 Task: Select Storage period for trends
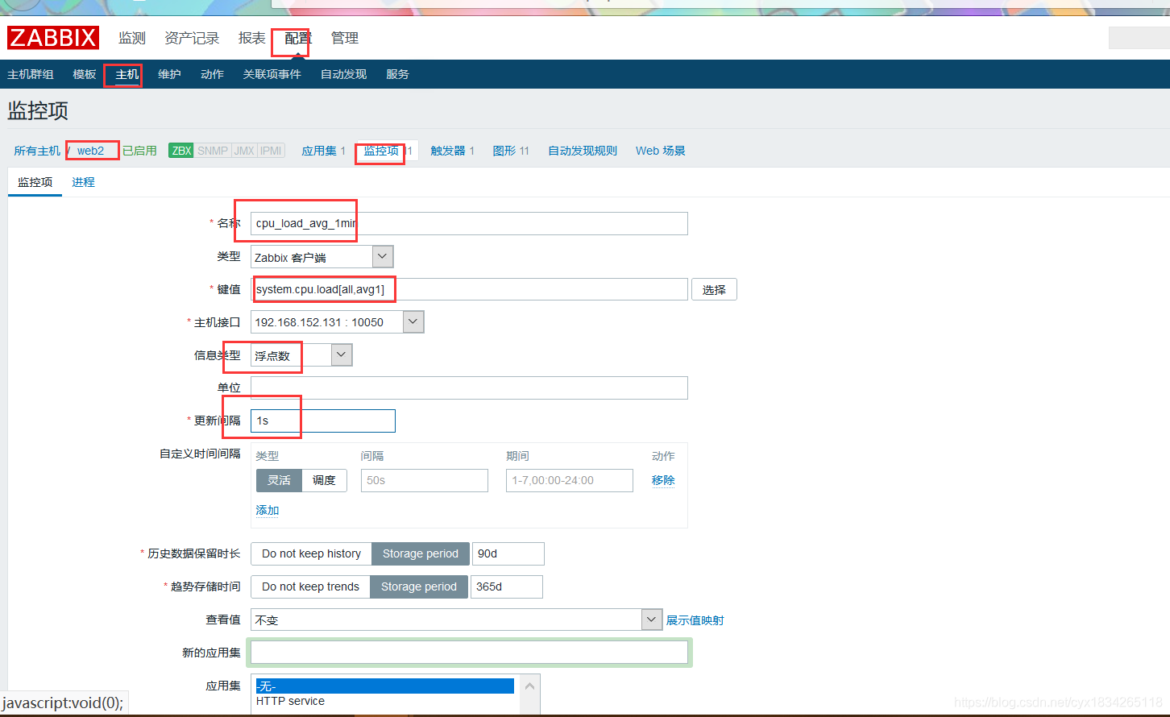click(x=419, y=586)
